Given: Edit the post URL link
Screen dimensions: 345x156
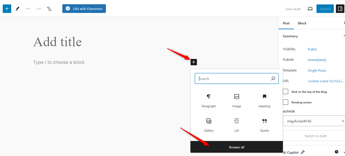Looking at the screenshot, I should tap(326, 81).
